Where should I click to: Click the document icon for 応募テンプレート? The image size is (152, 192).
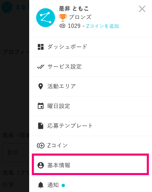(41, 126)
